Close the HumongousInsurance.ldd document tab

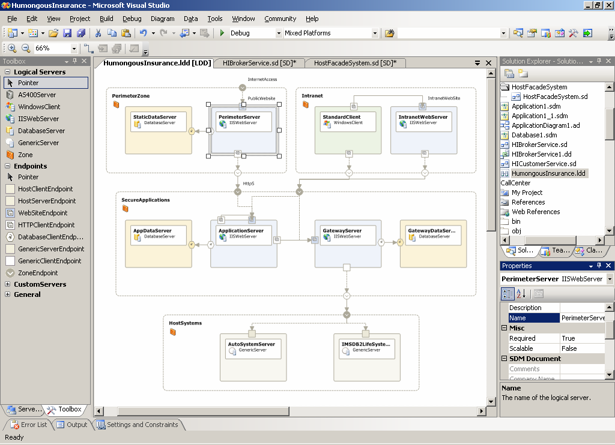tap(489, 63)
